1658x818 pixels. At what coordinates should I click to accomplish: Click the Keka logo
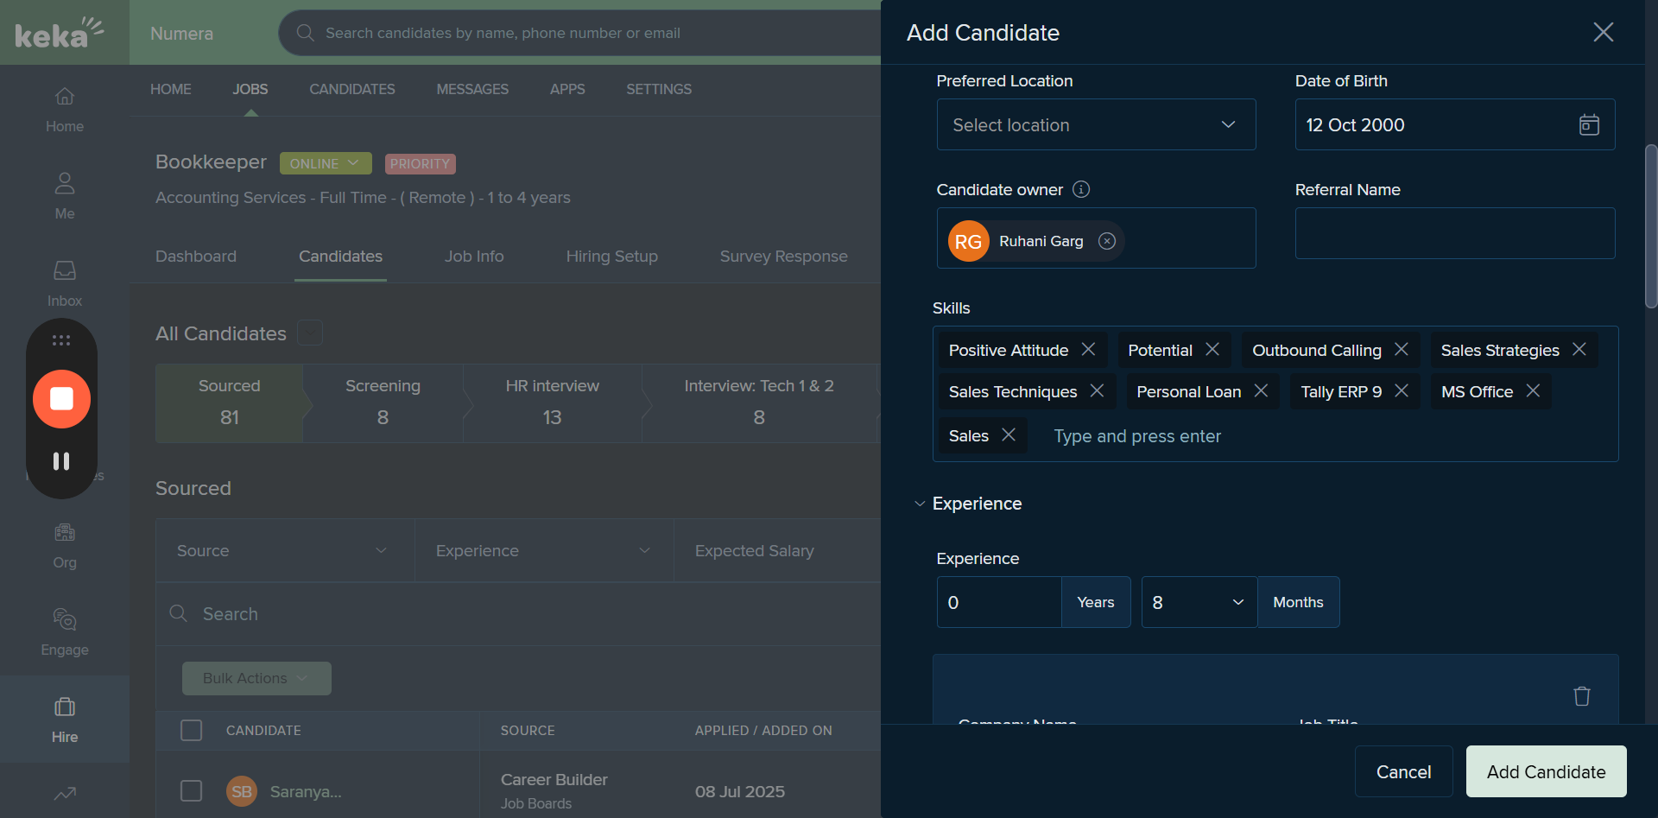click(x=59, y=33)
